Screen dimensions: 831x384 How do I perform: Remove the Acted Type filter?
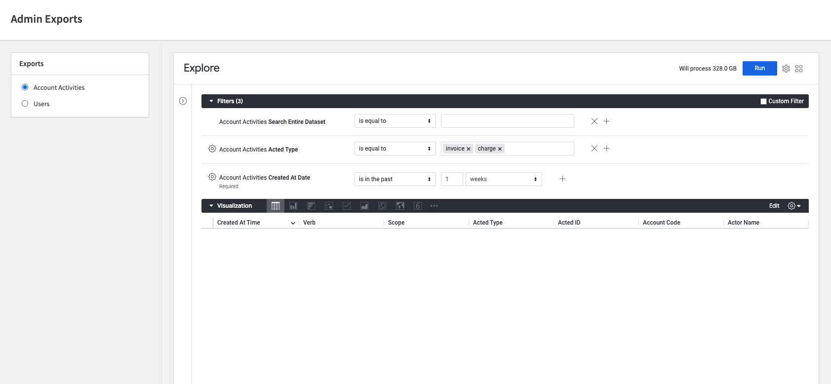point(594,149)
